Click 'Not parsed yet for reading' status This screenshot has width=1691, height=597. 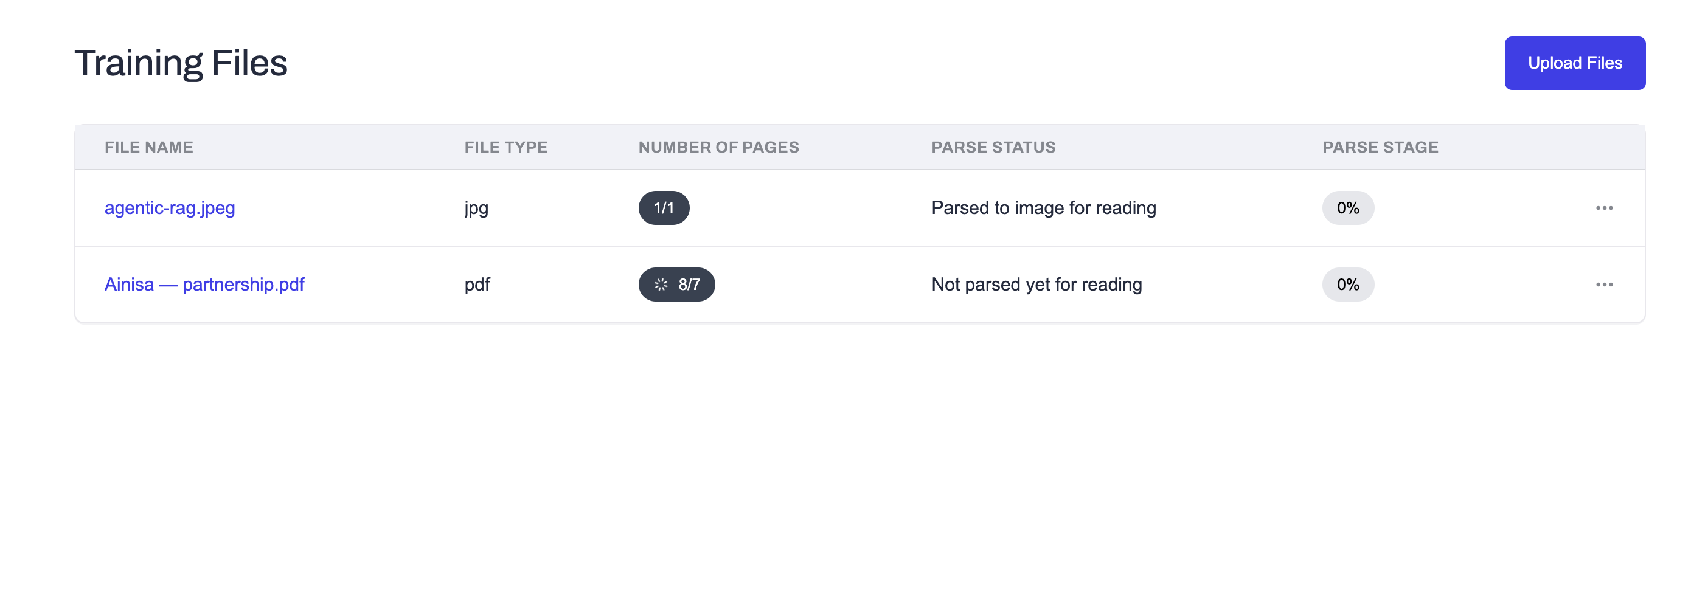coord(1036,284)
